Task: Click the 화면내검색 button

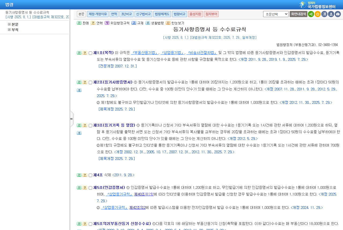Action: pyautogui.click(x=298, y=14)
